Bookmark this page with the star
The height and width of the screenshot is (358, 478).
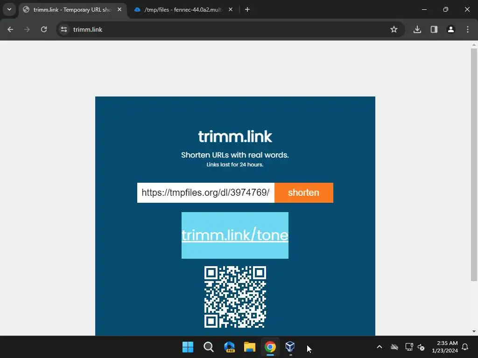click(x=394, y=29)
